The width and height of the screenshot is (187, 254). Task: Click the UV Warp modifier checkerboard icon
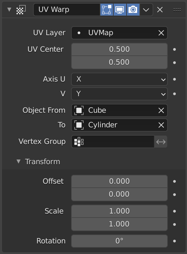point(21,10)
